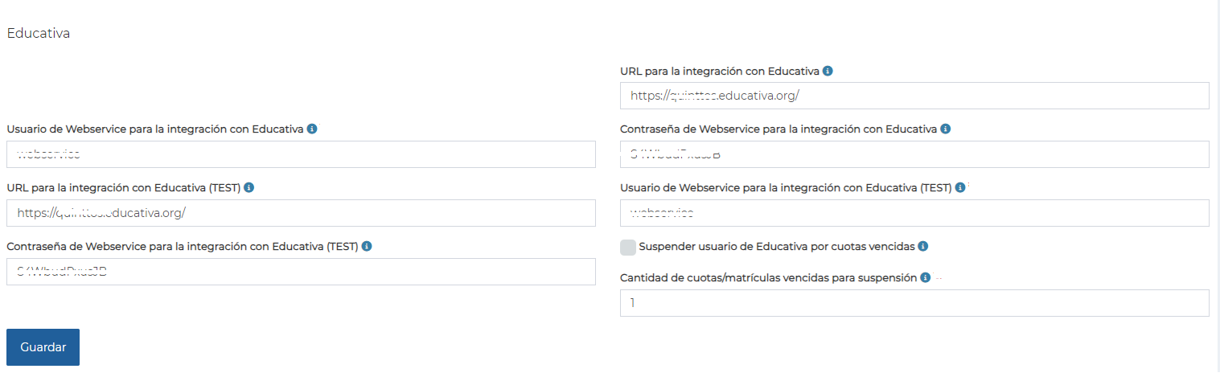This screenshot has width=1220, height=377.
Task: Click the Cantidad de cuotas vencidas number field
Action: tap(914, 303)
